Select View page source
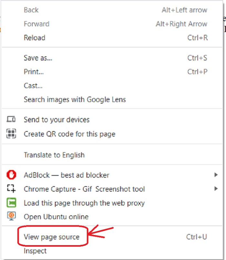This screenshot has width=226, height=260. tap(51, 237)
